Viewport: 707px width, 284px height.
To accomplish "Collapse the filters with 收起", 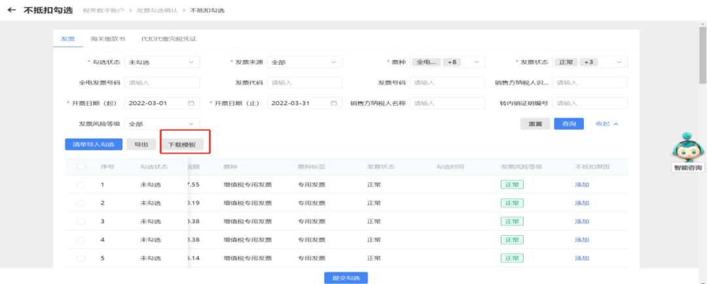I will (607, 123).
